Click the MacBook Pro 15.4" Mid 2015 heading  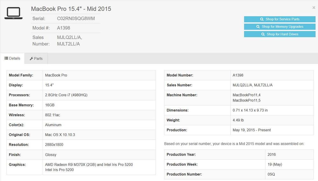[71, 9]
